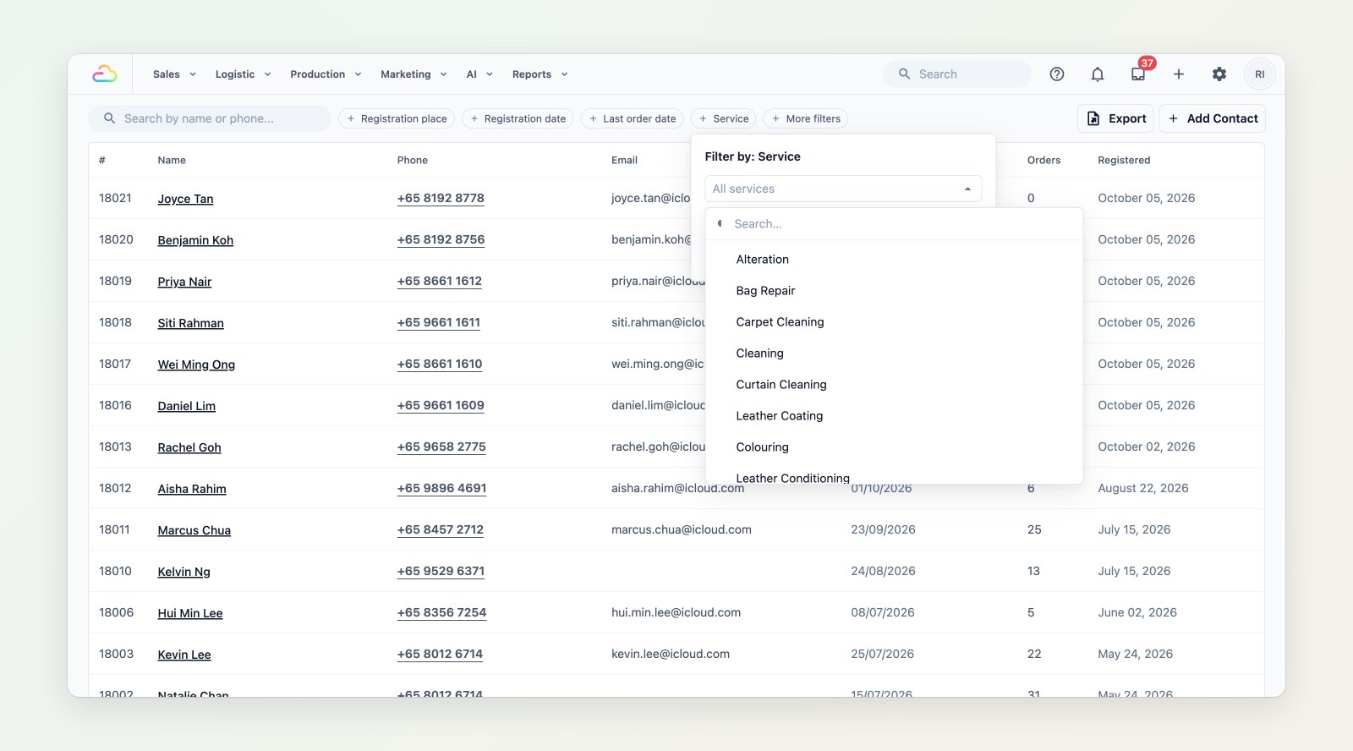Add Last order date filter

point(633,118)
